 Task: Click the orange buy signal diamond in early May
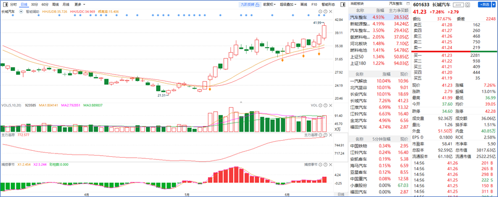pyautogui.click(x=210, y=89)
